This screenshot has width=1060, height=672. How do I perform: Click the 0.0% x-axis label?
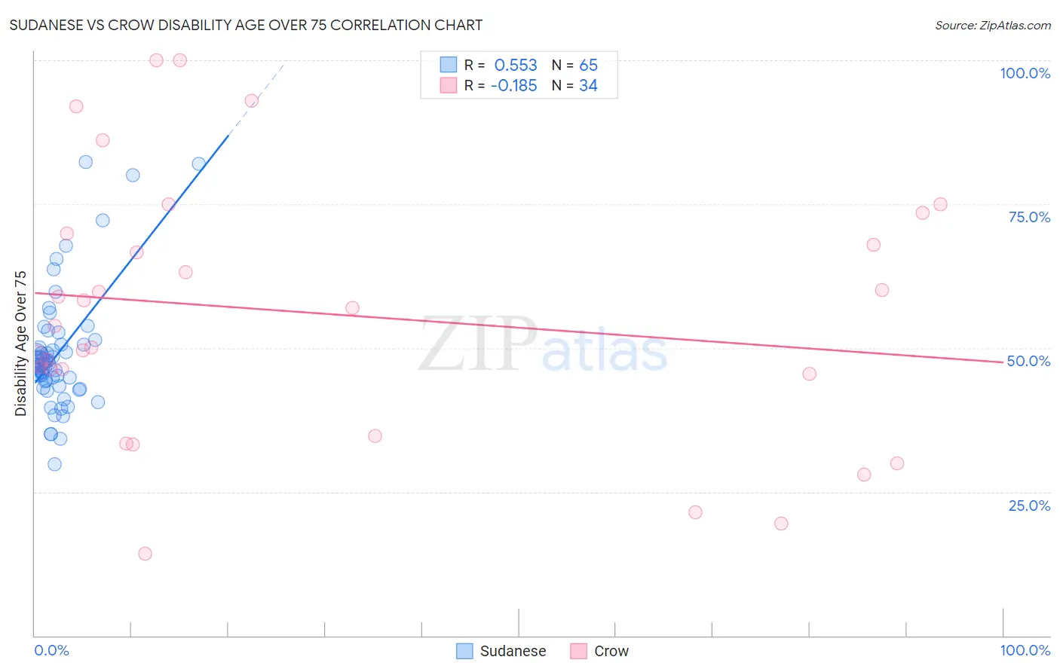click(51, 650)
